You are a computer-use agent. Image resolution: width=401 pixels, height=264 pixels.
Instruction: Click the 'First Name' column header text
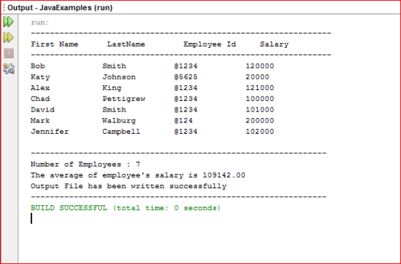(54, 44)
